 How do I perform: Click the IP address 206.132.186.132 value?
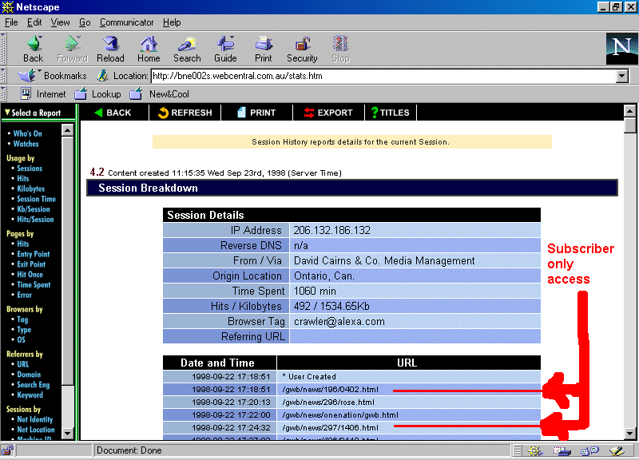[331, 230]
